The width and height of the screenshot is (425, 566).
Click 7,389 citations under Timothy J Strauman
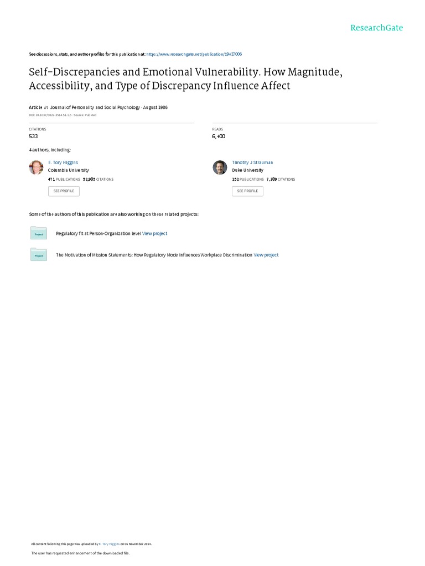point(281,179)
